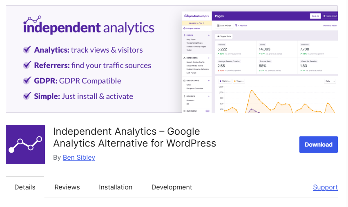
Task: Click the Save As button in dashboard
Action: point(315,16)
